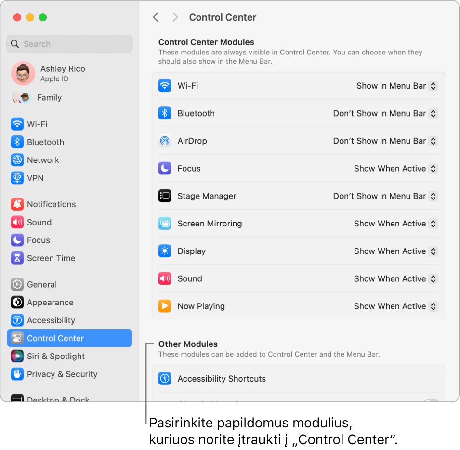Click the Accessibility icon in sidebar
The image size is (460, 450).
(17, 320)
